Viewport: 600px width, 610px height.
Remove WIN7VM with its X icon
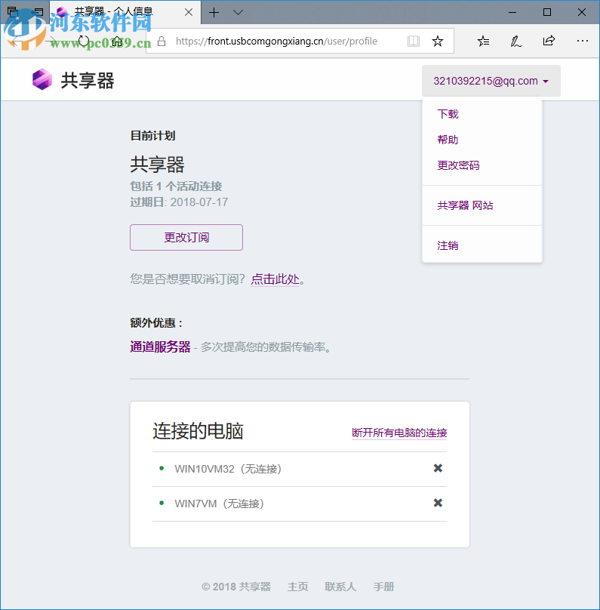(438, 503)
